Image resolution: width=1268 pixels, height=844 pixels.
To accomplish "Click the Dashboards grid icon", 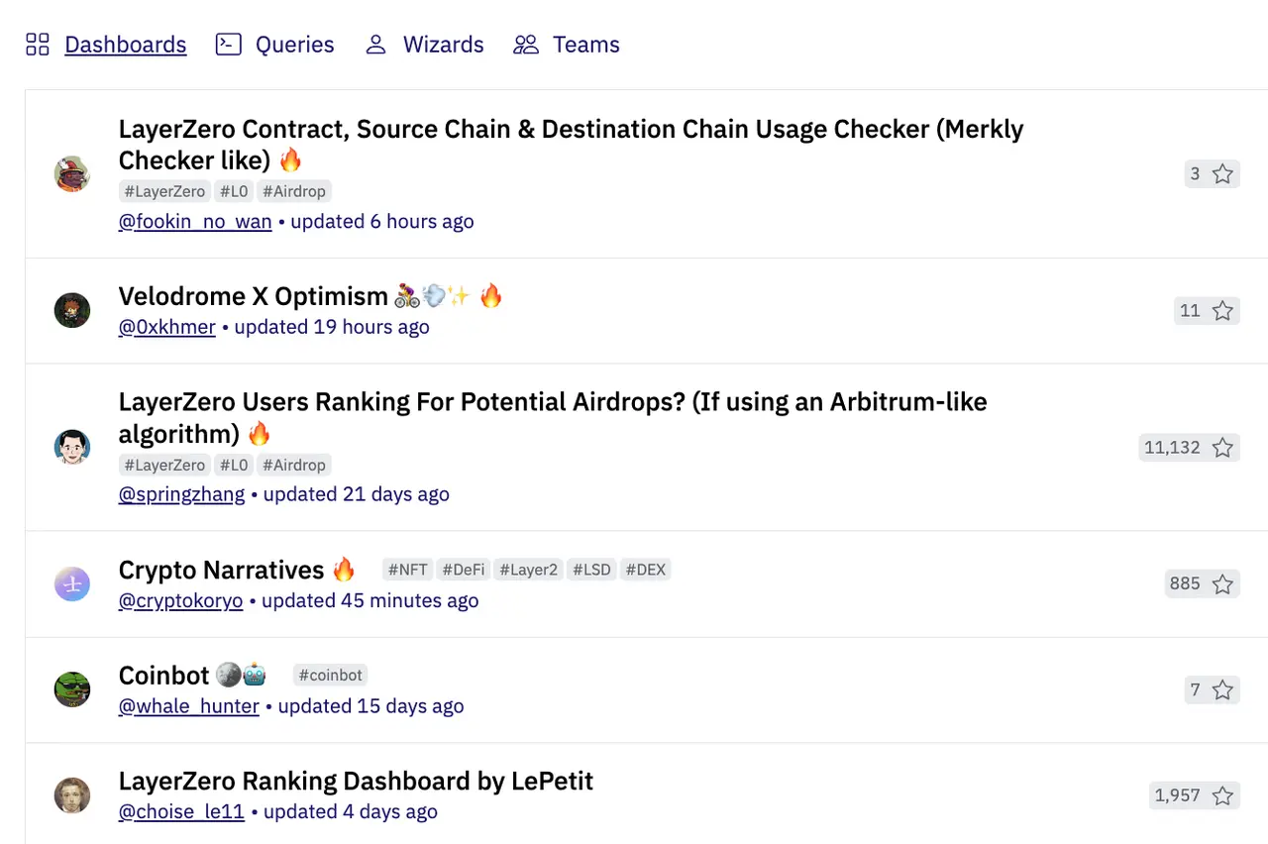I will coord(37,44).
